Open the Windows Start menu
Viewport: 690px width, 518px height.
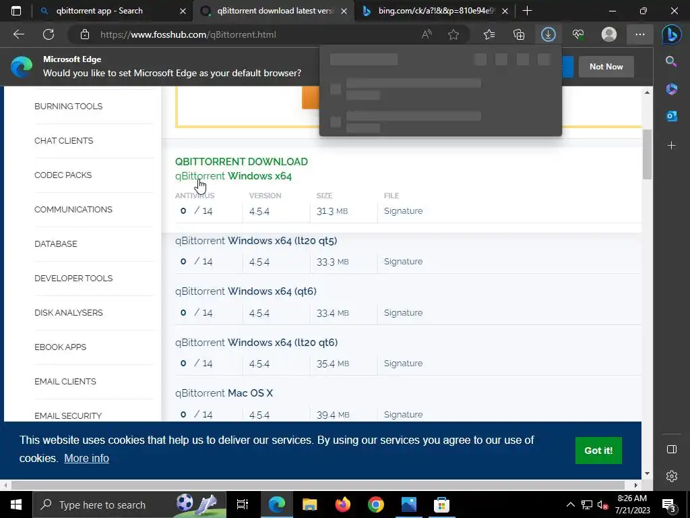point(16,505)
